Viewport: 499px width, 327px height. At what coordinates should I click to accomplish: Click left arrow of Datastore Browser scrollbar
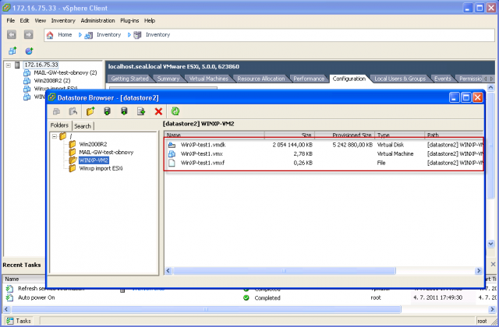tap(168, 271)
